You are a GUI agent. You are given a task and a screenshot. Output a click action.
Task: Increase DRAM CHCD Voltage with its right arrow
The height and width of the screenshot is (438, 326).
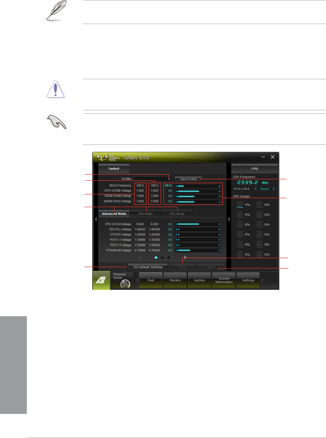tap(220, 202)
